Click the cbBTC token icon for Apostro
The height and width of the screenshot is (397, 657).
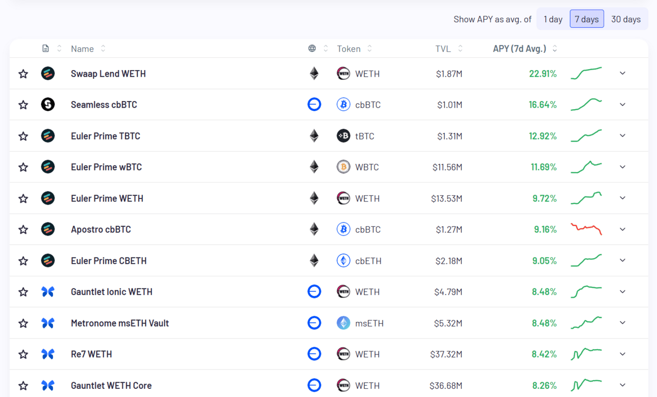click(343, 229)
